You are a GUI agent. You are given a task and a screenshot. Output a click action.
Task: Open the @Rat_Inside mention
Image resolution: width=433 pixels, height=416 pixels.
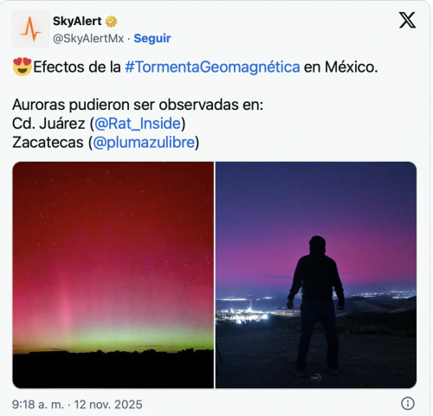138,124
